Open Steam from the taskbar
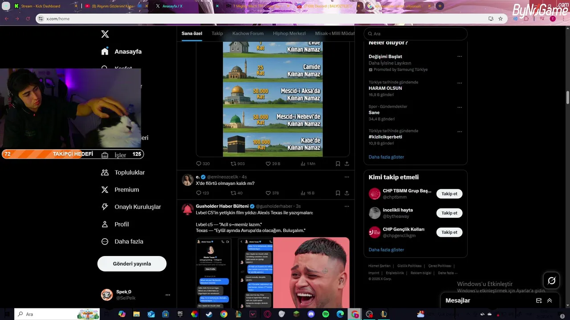Viewport: 570px width, 320px height. pyautogui.click(x=209, y=314)
